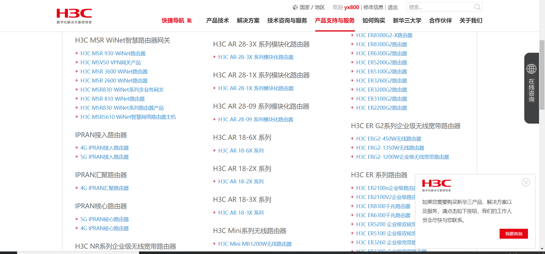Screen dimensions: 545x254
Task: Open H3C ERG2-1200W企业级无线宽带路由器 link
Action: coord(403,157)
